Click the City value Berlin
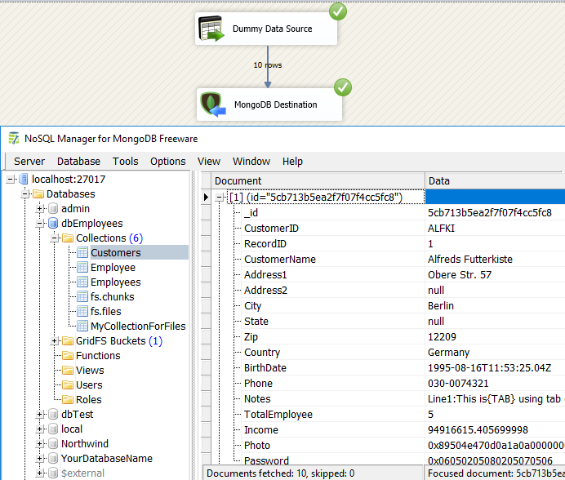Screen dimensions: 565x480 (x=441, y=306)
